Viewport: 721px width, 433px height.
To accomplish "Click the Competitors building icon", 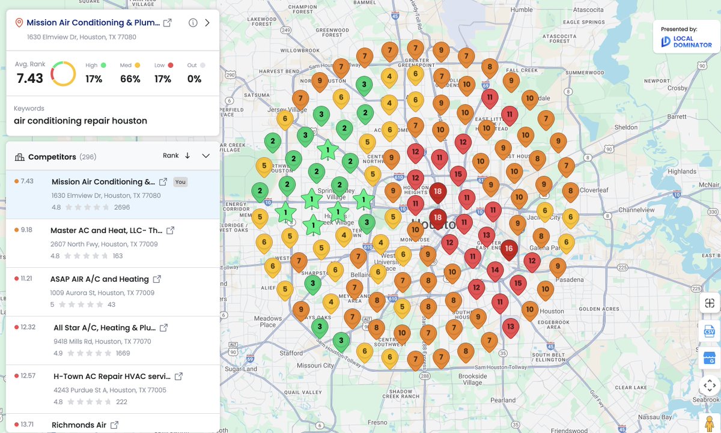I will [x=19, y=157].
